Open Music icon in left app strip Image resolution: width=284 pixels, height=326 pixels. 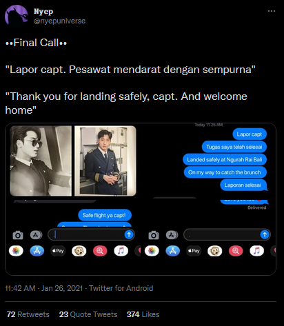pyautogui.click(x=121, y=251)
